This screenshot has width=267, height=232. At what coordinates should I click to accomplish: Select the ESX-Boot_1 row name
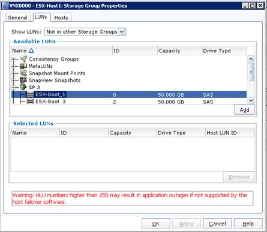pos(50,94)
